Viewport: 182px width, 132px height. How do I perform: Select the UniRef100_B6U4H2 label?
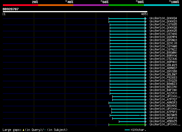[163, 106]
